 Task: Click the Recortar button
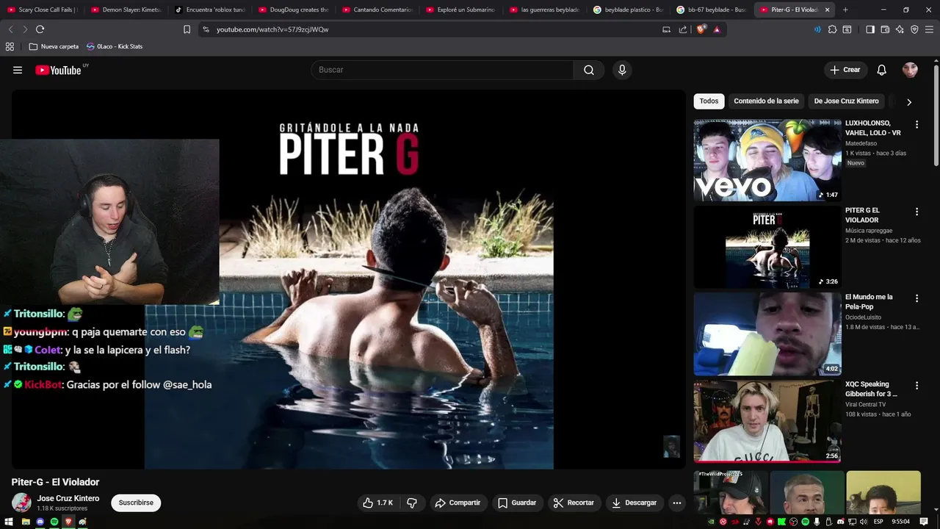tap(574, 503)
